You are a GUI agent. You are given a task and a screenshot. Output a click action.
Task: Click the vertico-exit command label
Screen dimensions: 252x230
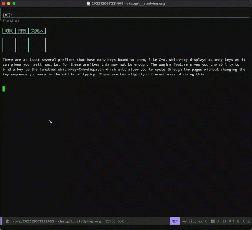point(194,221)
